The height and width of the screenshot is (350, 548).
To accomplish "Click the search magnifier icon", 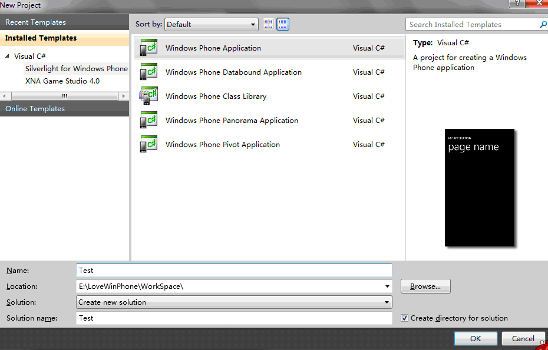I will 543,25.
